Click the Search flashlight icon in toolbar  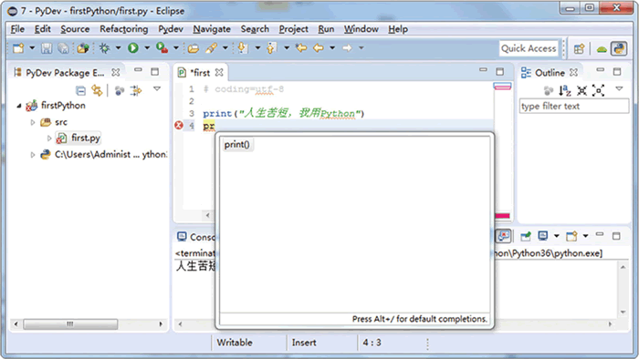[x=212, y=48]
